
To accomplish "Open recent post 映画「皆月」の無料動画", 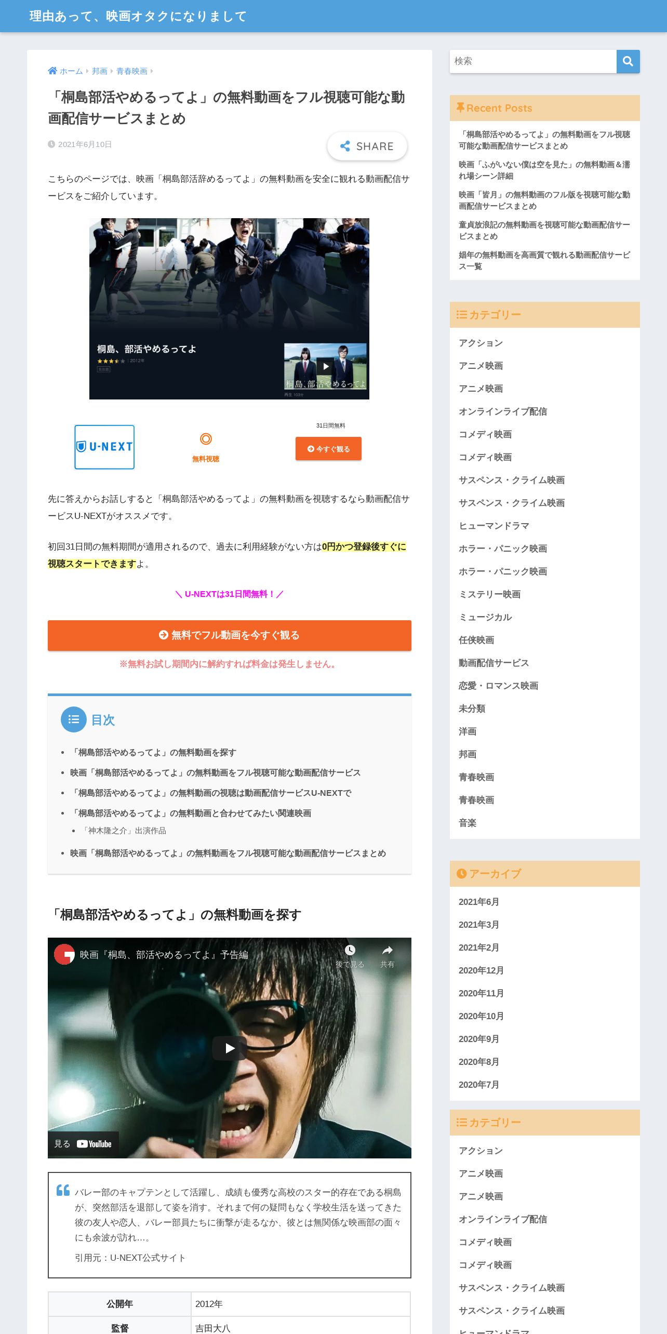I will click(544, 201).
